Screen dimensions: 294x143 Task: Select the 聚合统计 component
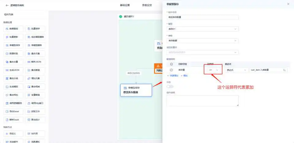point(35,120)
